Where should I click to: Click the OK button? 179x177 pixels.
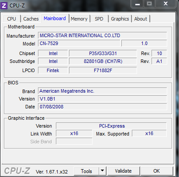point(157,171)
